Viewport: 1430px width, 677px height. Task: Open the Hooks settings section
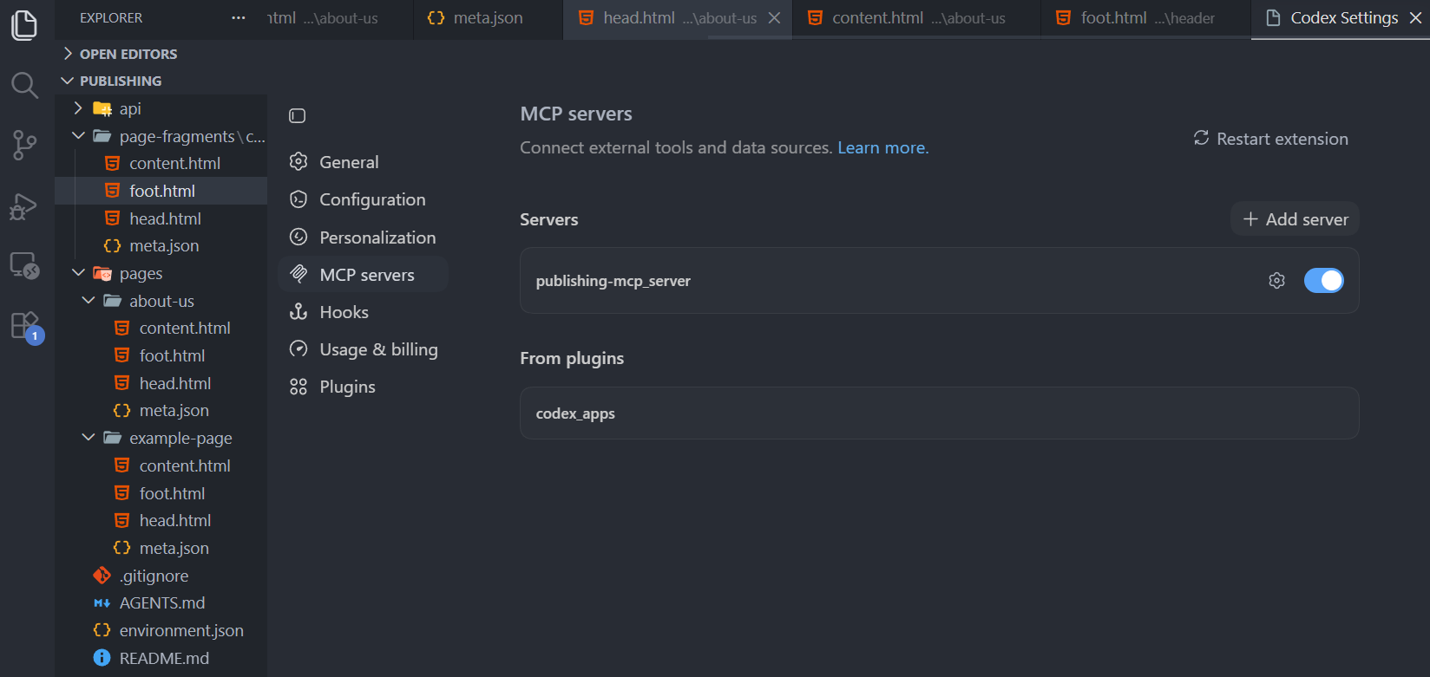click(363, 312)
